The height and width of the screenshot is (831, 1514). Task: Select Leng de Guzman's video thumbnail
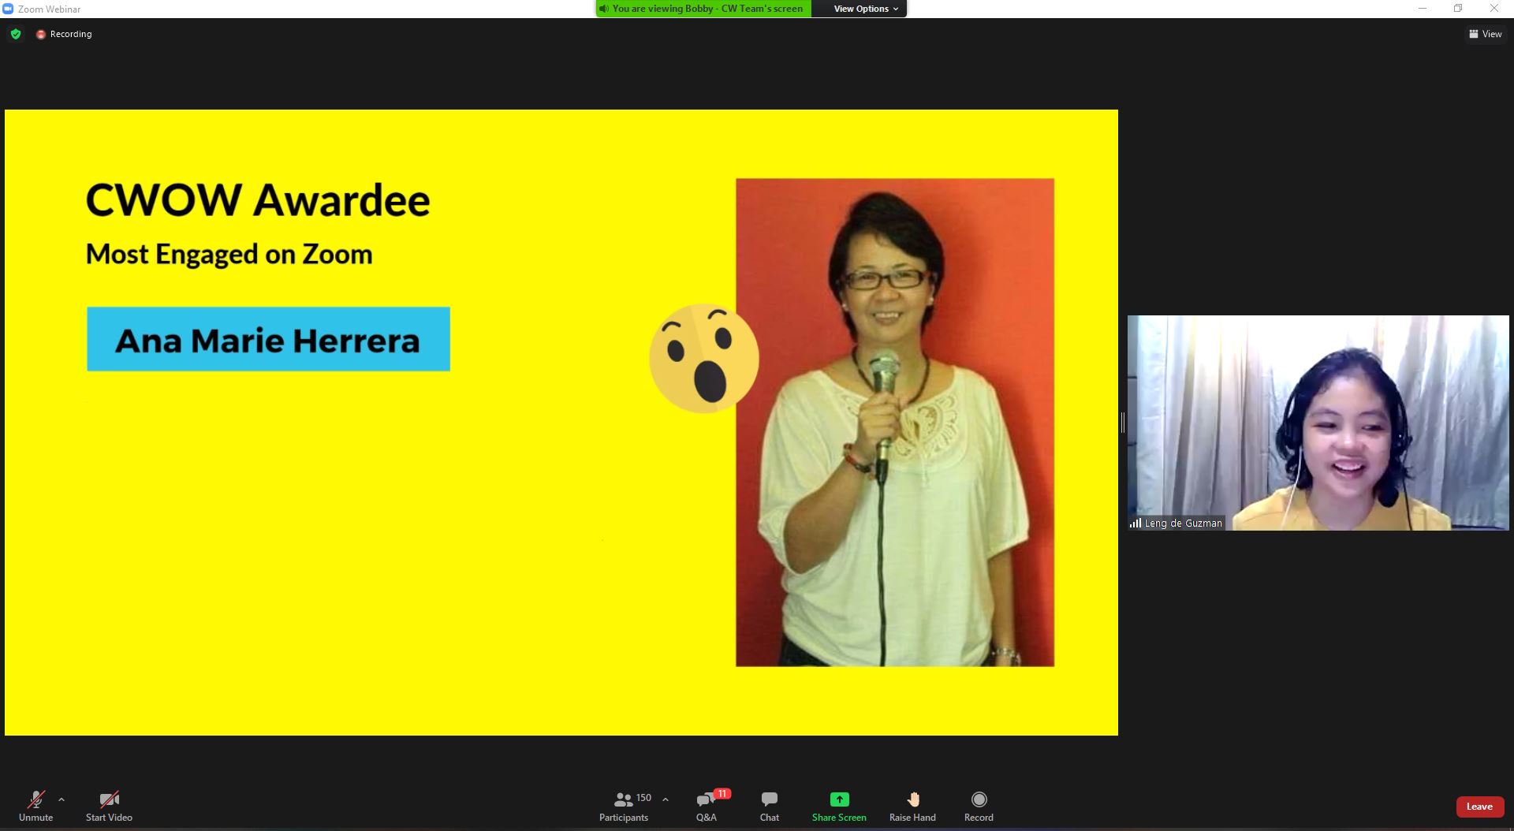(x=1318, y=423)
